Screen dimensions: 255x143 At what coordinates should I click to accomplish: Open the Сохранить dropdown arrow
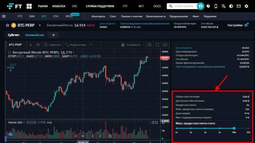[143, 45]
